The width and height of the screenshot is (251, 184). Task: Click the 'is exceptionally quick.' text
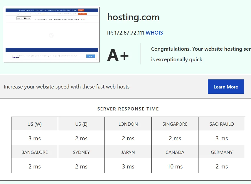pos(177,59)
